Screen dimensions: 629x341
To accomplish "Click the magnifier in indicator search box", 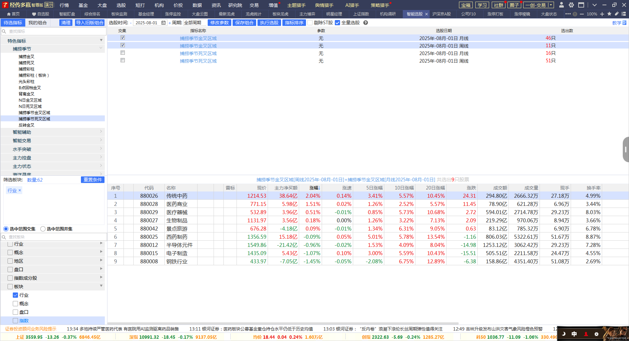I will (4, 31).
